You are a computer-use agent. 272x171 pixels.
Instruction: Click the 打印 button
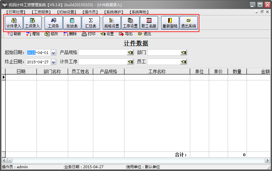[89, 34]
